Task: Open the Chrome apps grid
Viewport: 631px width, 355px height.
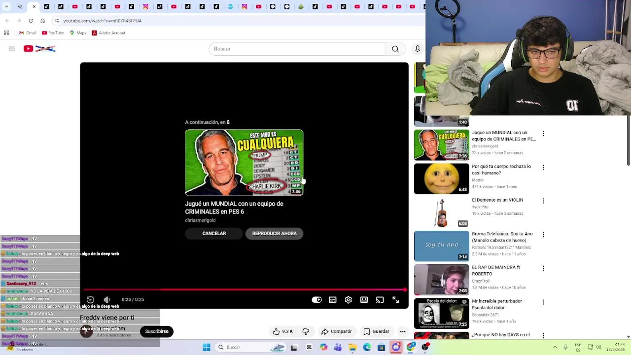Action: pyautogui.click(x=6, y=33)
